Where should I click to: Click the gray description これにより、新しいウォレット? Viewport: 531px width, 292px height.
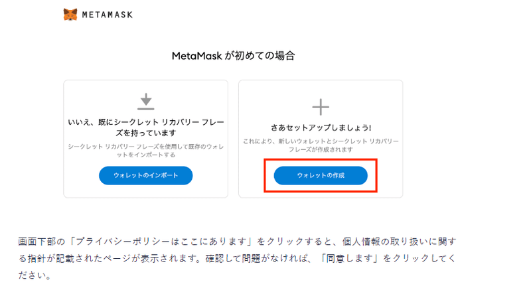(x=321, y=145)
